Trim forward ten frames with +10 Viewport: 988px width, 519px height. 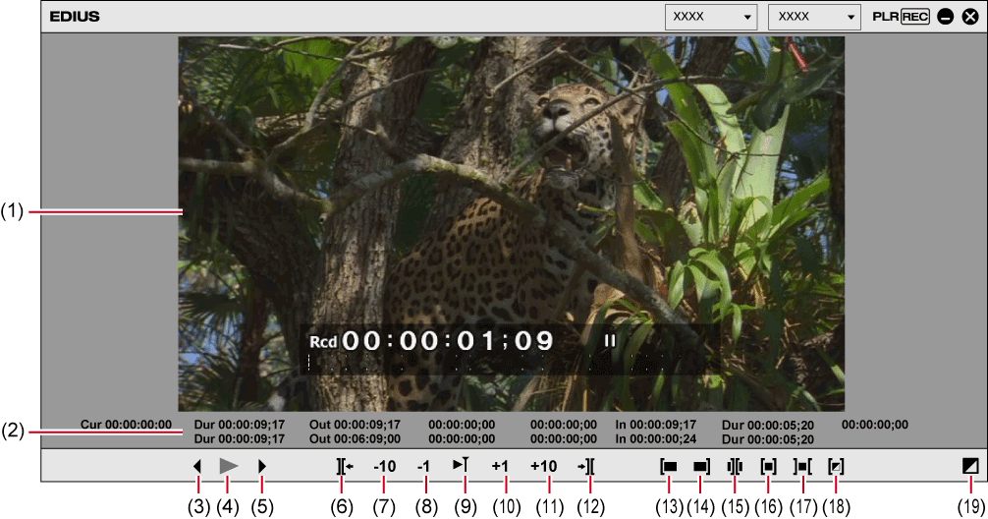pyautogui.click(x=544, y=466)
